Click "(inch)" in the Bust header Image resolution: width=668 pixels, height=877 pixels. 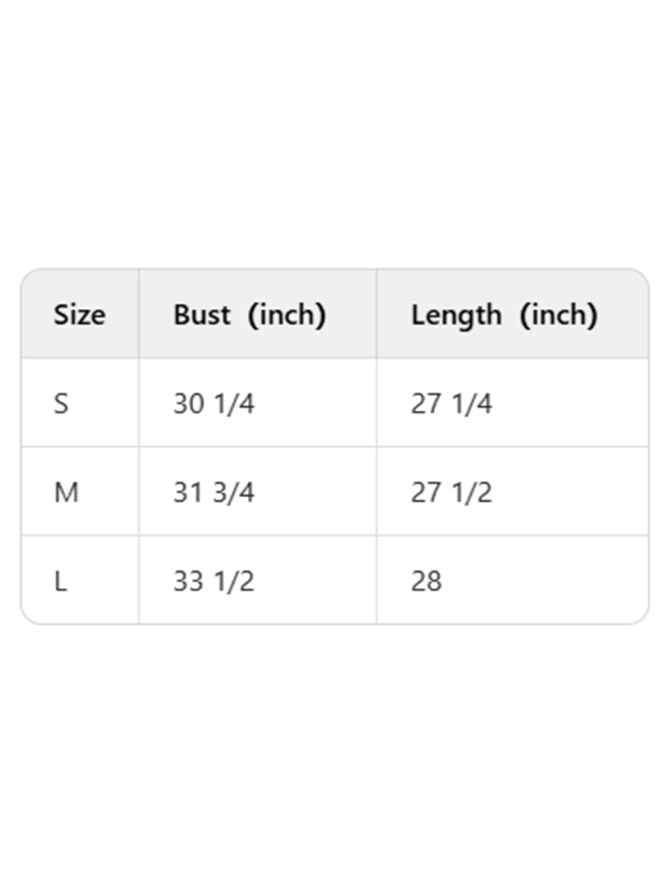pos(286,315)
